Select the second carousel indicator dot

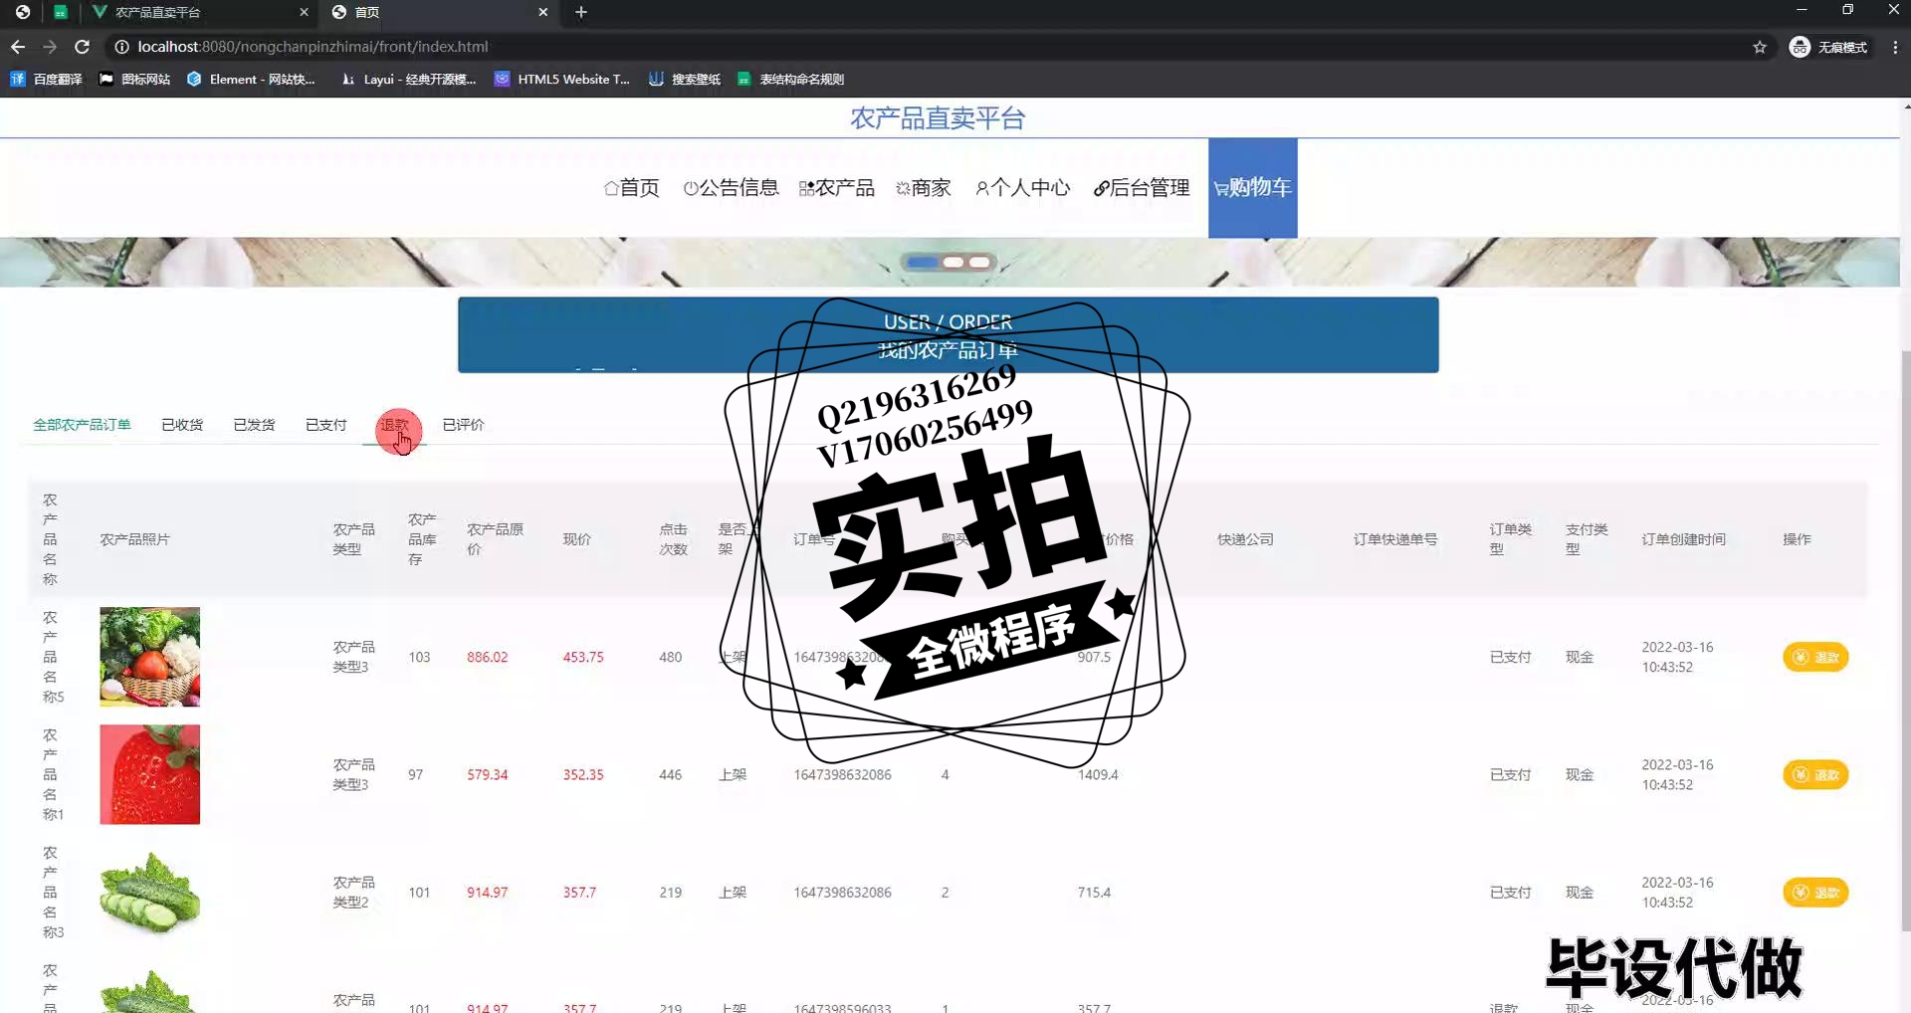(x=954, y=263)
